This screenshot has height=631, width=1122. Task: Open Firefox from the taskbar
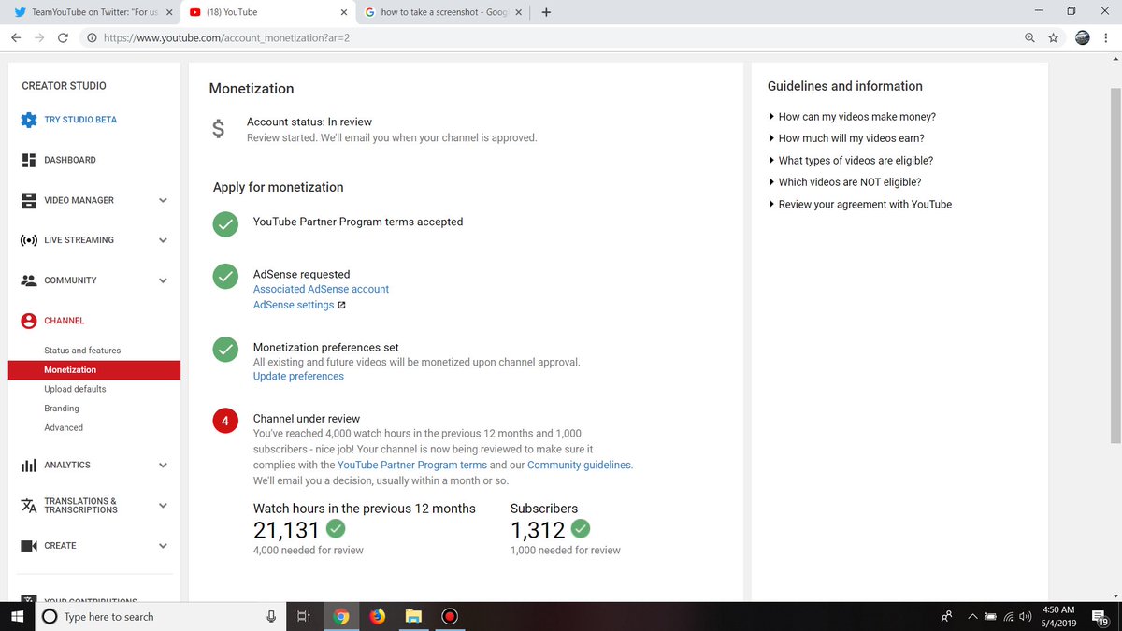tap(377, 616)
